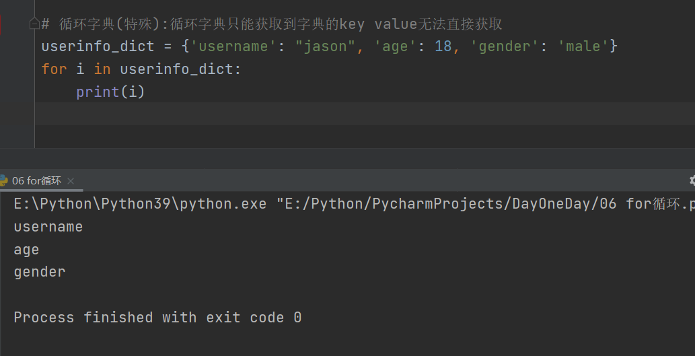This screenshot has height=356, width=695.
Task: Click "gender" in console output
Action: click(x=40, y=272)
